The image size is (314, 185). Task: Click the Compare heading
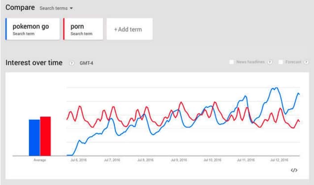pos(20,8)
